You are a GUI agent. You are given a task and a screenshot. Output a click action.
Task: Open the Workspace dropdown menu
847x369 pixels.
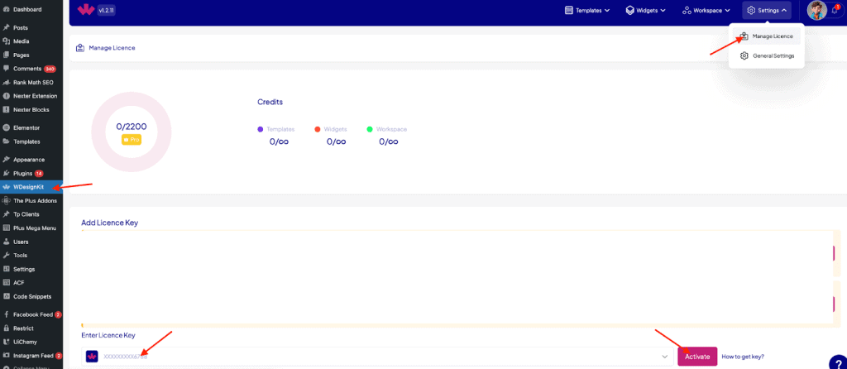(706, 11)
